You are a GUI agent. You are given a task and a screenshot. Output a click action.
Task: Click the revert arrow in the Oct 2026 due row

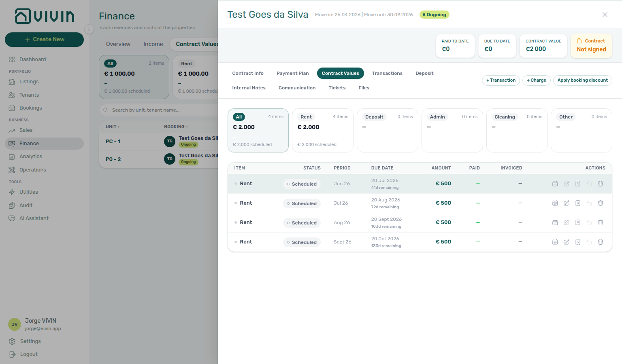(x=589, y=242)
